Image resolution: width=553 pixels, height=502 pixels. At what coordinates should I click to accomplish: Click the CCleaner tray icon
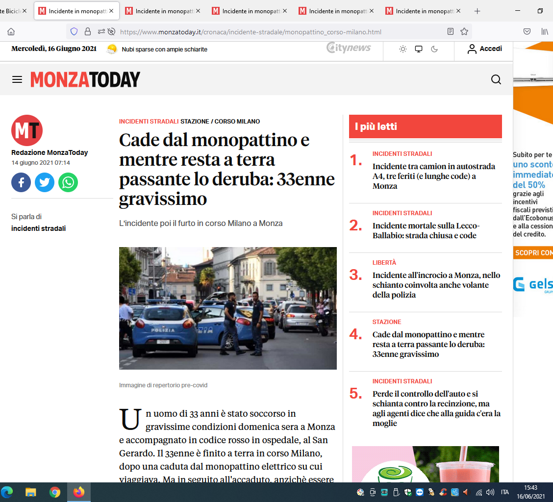[x=443, y=492]
